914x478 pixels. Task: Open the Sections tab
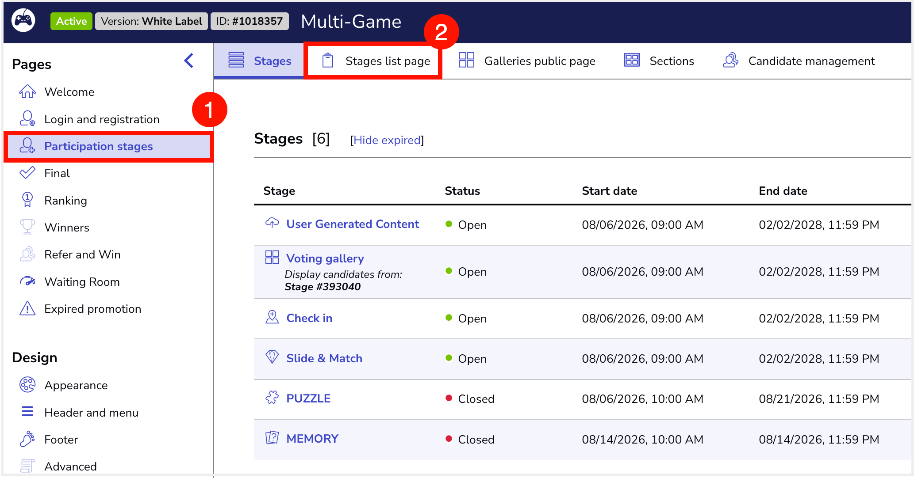(x=659, y=61)
